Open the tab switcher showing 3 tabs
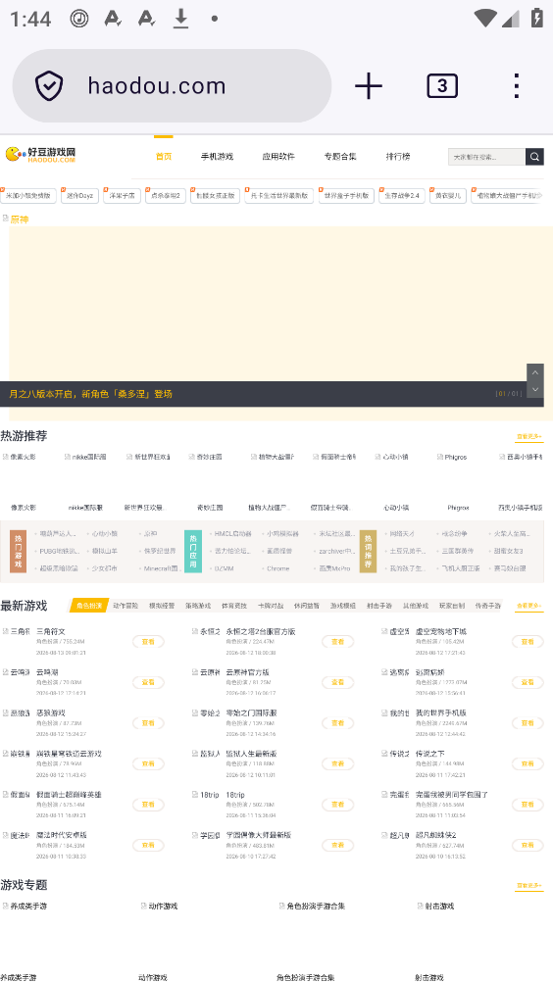Viewport: 553px width, 982px height. tap(442, 86)
